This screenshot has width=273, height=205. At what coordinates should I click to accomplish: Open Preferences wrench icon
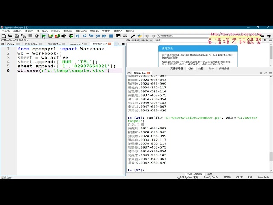coord(133,36)
